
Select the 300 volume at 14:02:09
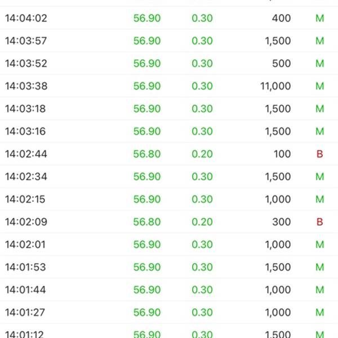tap(281, 222)
